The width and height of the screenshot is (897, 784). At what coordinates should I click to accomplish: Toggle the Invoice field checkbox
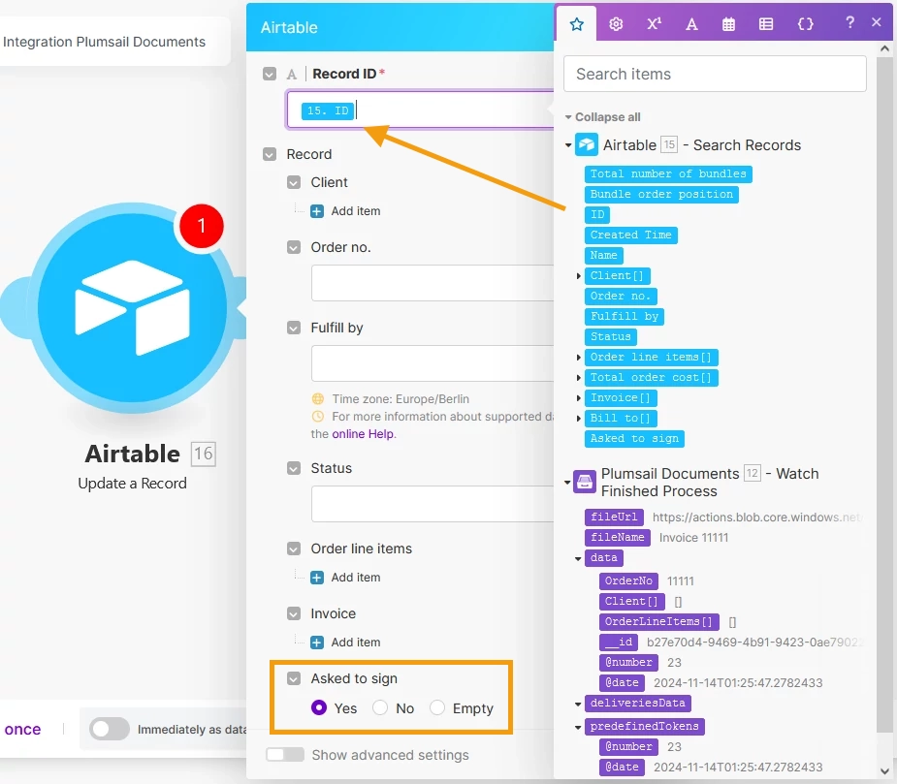click(294, 613)
